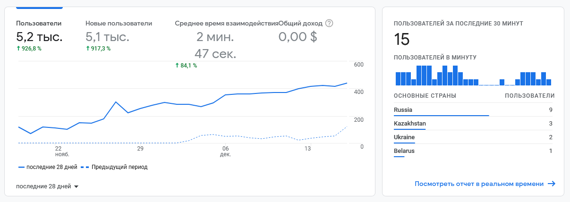Screen dimensions: 570x202
Task: Select the Среднее время взаимодействия metric tab
Action: (226, 44)
